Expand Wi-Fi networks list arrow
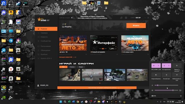Screen dimensions: 185x104 tap(158, 66)
